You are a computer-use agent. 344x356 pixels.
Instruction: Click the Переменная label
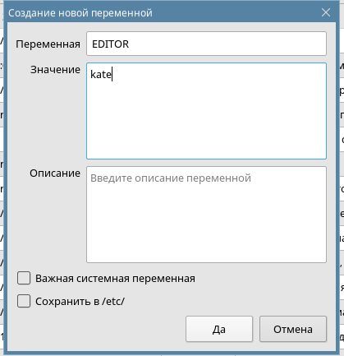coord(48,44)
